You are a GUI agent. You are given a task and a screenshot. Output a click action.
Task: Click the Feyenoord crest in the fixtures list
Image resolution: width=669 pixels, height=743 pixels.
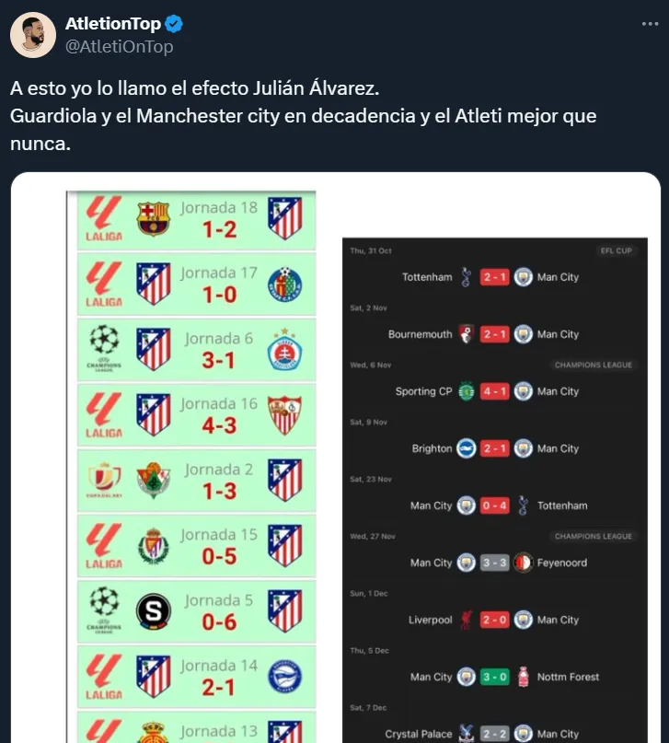tap(523, 563)
